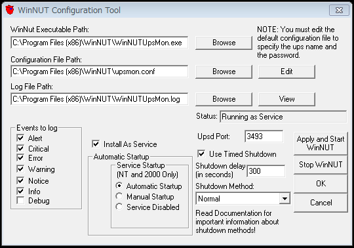Click the Log File Path field
Screen dimensions: 354x248
pyautogui.click(x=100, y=99)
